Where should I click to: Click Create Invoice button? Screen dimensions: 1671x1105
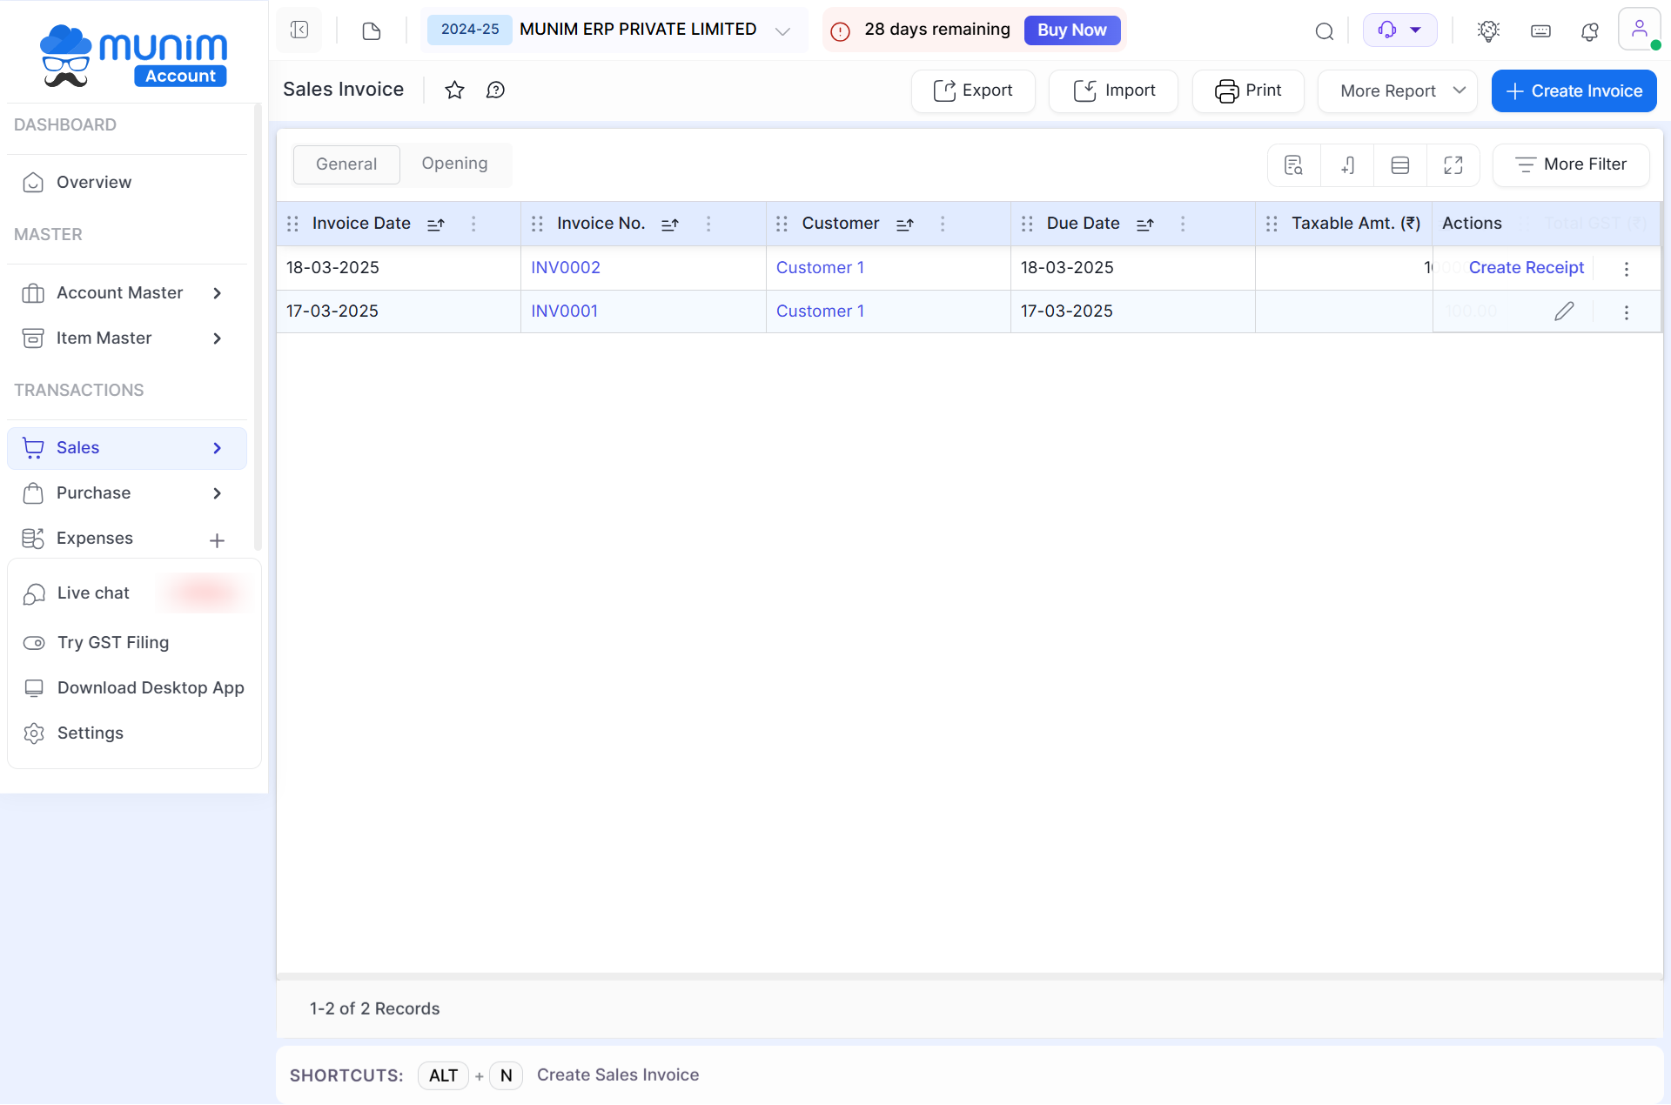pos(1574,91)
